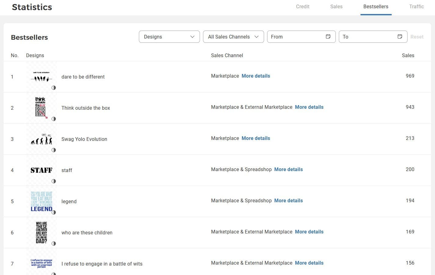Image resolution: width=435 pixels, height=275 pixels.
Task: Open the Who are these children thumbnail
Action: pos(42,233)
